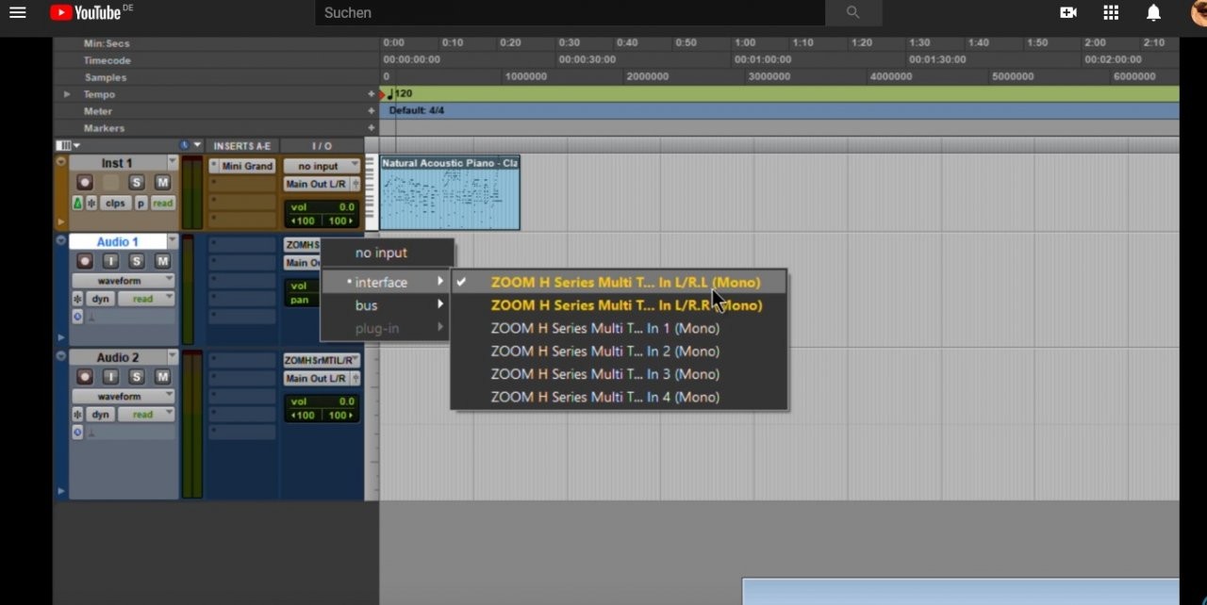
Task: Click Audio 2 timebase clock icon
Action: pyautogui.click(x=78, y=433)
